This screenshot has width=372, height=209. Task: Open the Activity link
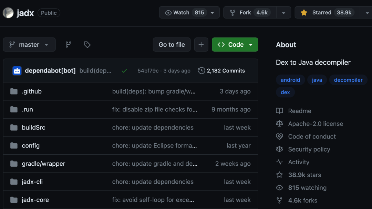(x=299, y=162)
